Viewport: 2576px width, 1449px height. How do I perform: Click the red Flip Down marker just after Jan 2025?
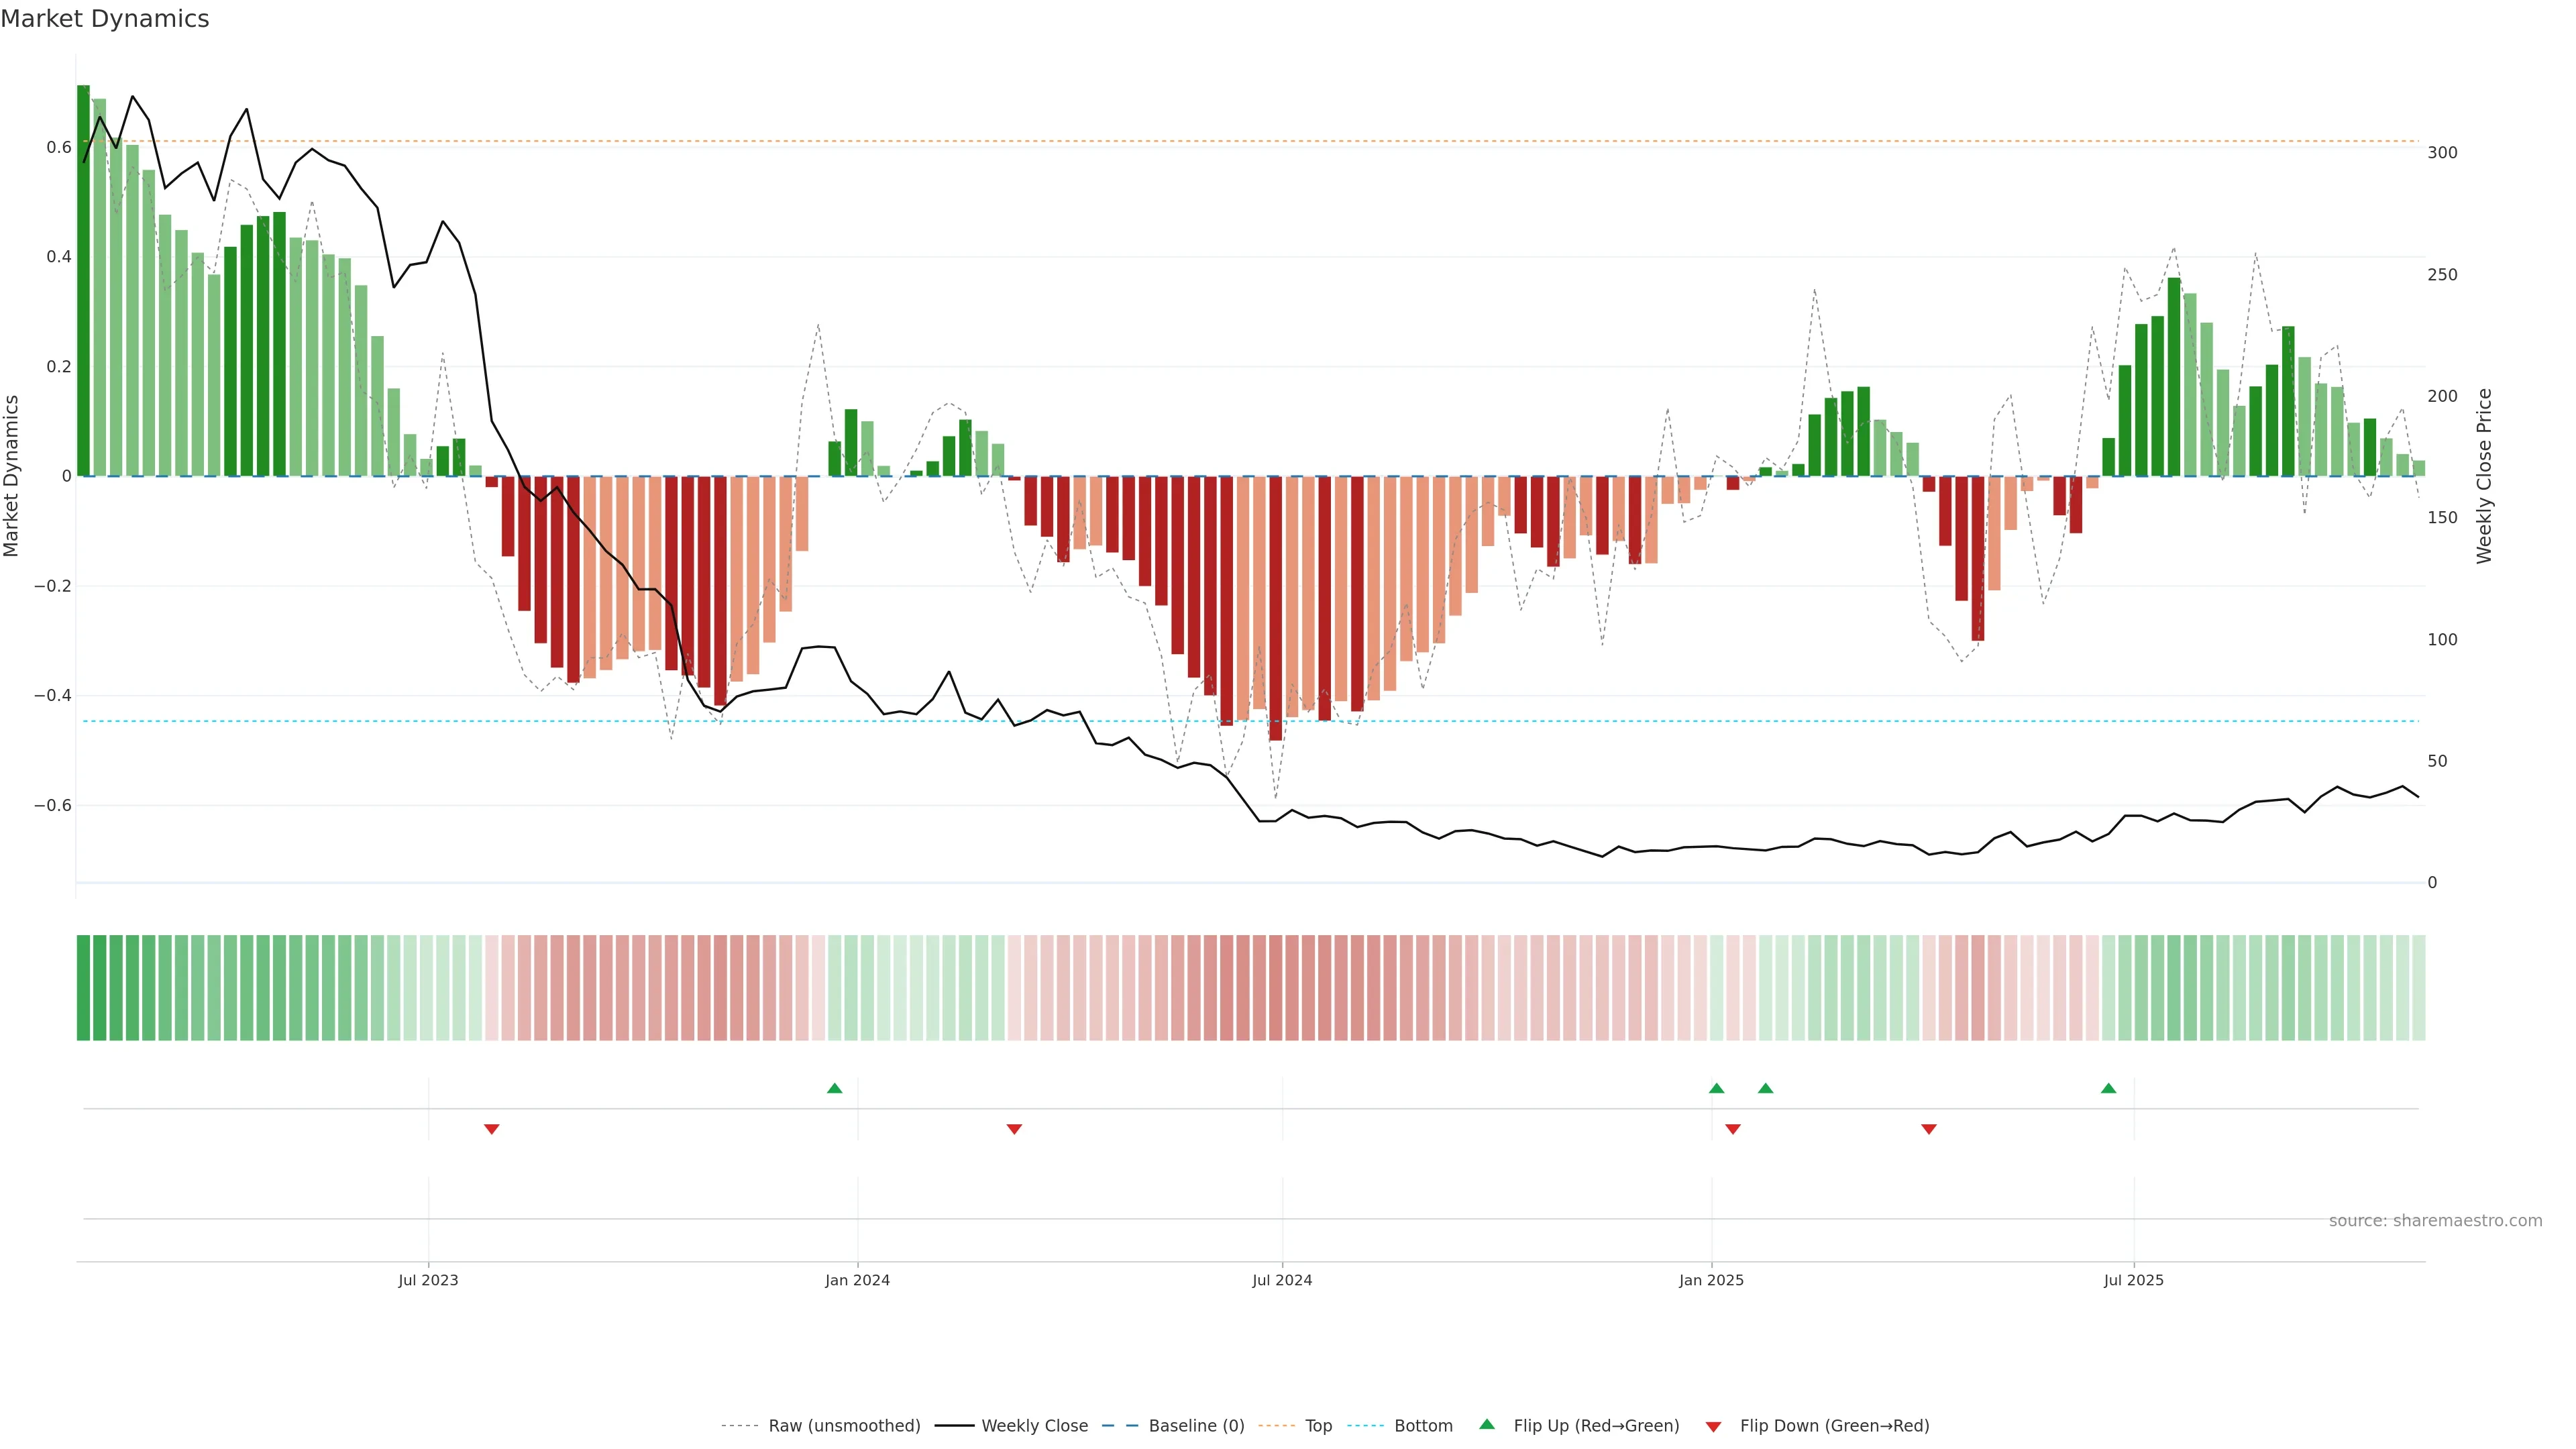click(1733, 1129)
